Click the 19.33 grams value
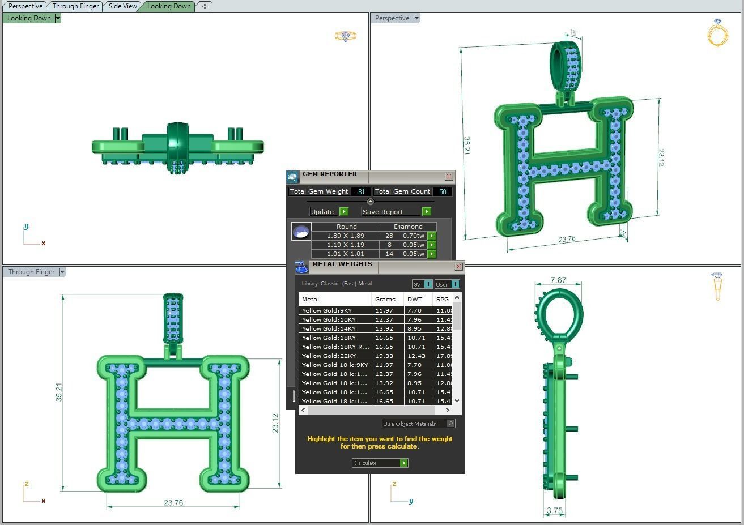This screenshot has height=525, width=744. [x=385, y=356]
